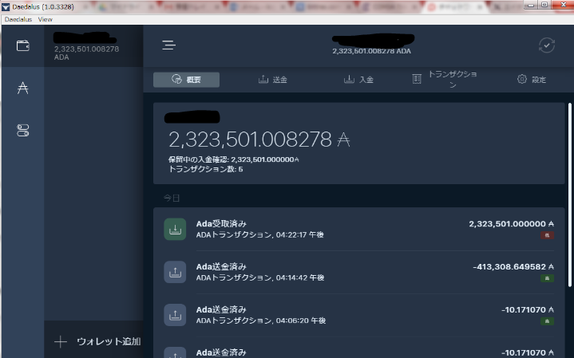
Task: Maximize the Daedalus window
Action: point(544,5)
